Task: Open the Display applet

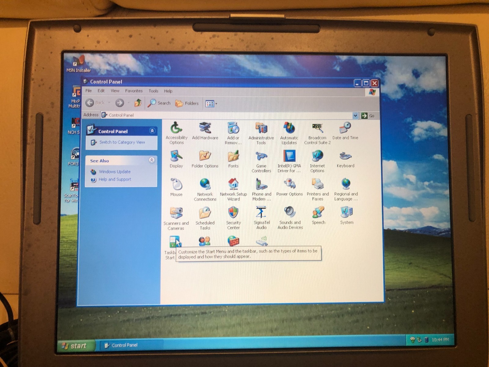Action: tap(176, 159)
